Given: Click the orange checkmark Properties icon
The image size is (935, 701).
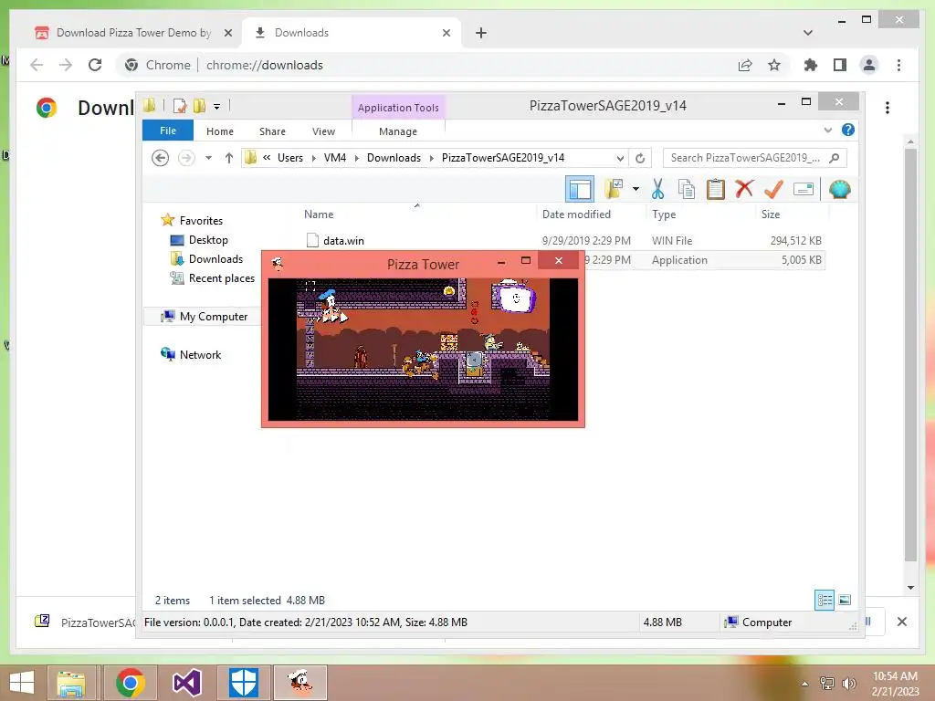Looking at the screenshot, I should click(x=773, y=189).
